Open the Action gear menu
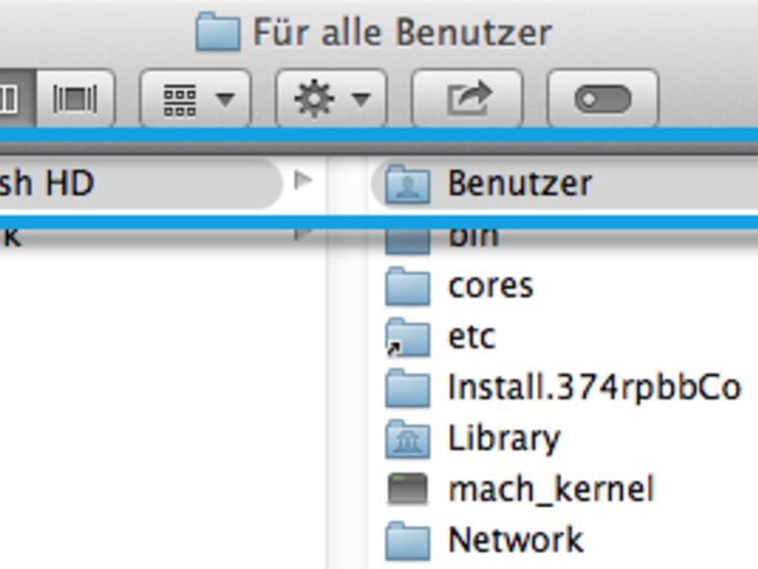Screen dimensions: 758x569 [x=331, y=98]
